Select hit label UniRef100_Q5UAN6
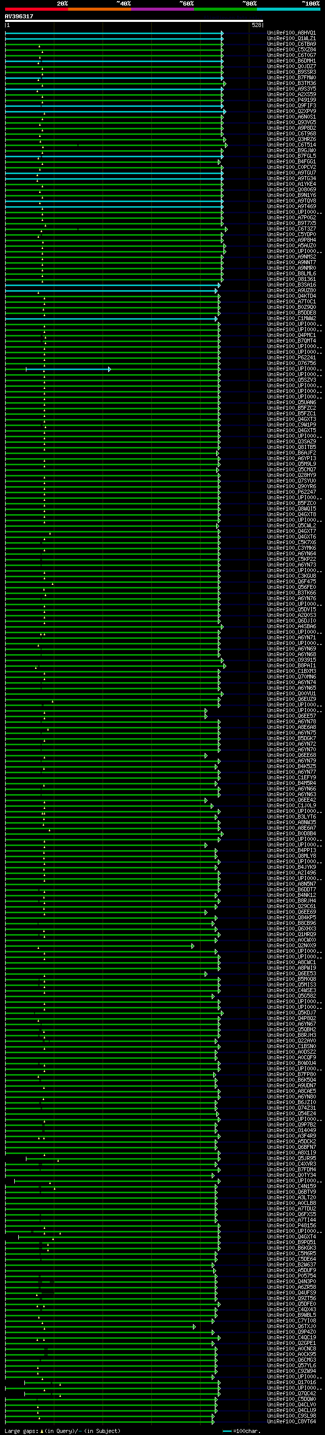This screenshot has width=325, height=1435. click(x=291, y=402)
